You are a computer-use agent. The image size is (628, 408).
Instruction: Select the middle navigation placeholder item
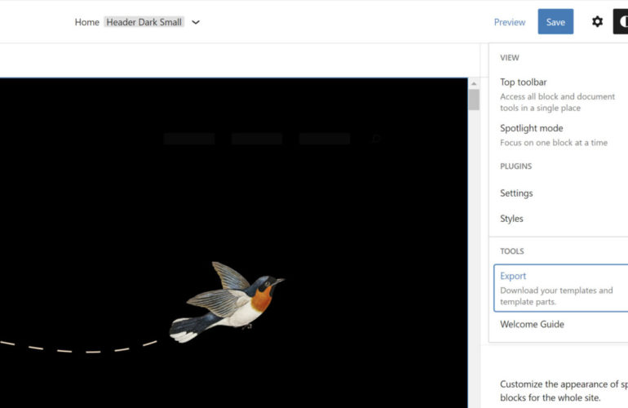[257, 139]
